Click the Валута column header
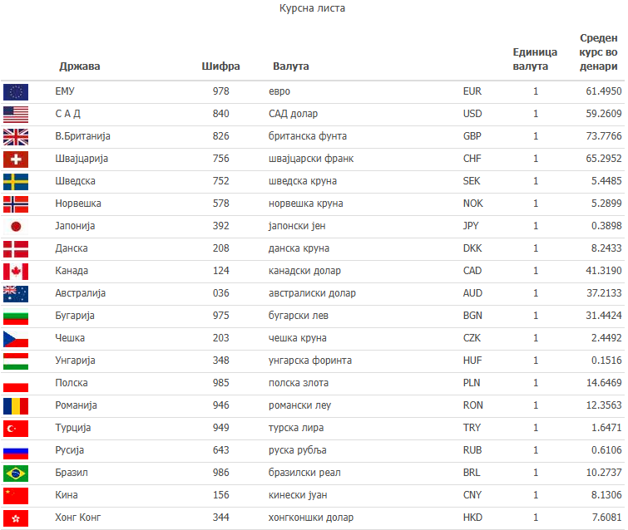Screen dimensions: 628x530 pos(291,66)
